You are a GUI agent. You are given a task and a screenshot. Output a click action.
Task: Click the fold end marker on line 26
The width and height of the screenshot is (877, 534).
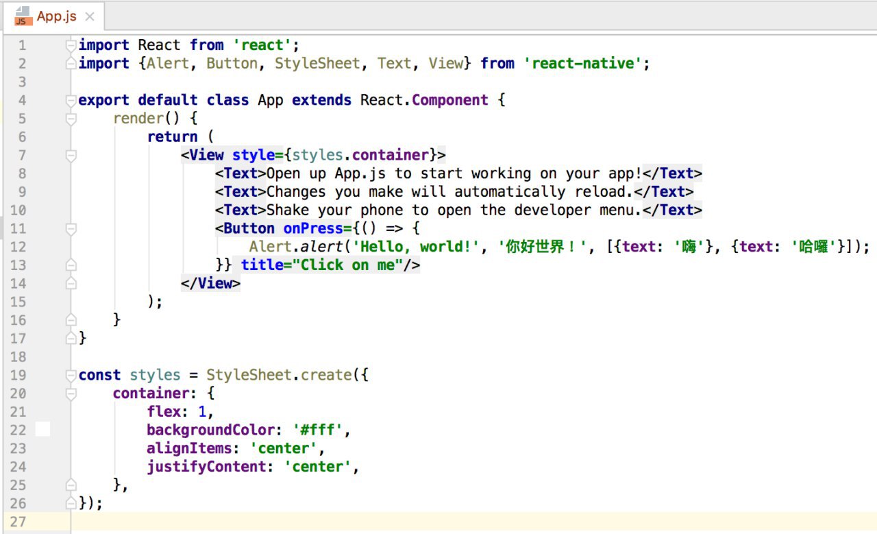(x=71, y=503)
